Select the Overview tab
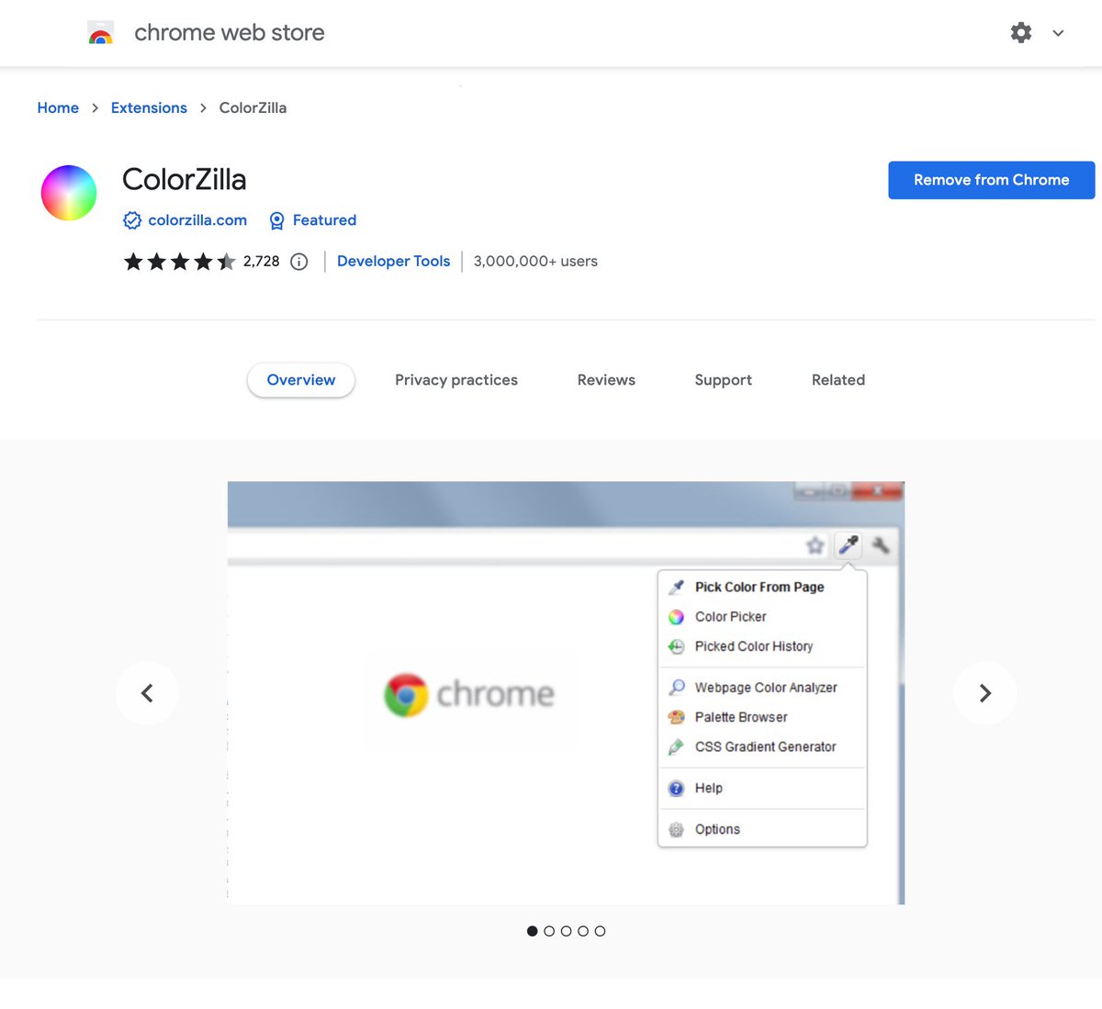 click(x=301, y=380)
